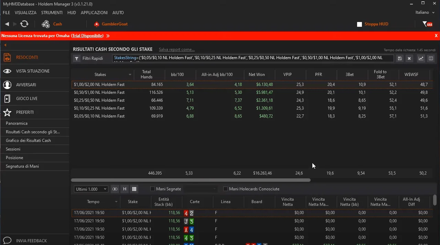Viewport: 440px width, 245px height.
Task: Open the filter funnel with 444 badge
Action: point(427,24)
